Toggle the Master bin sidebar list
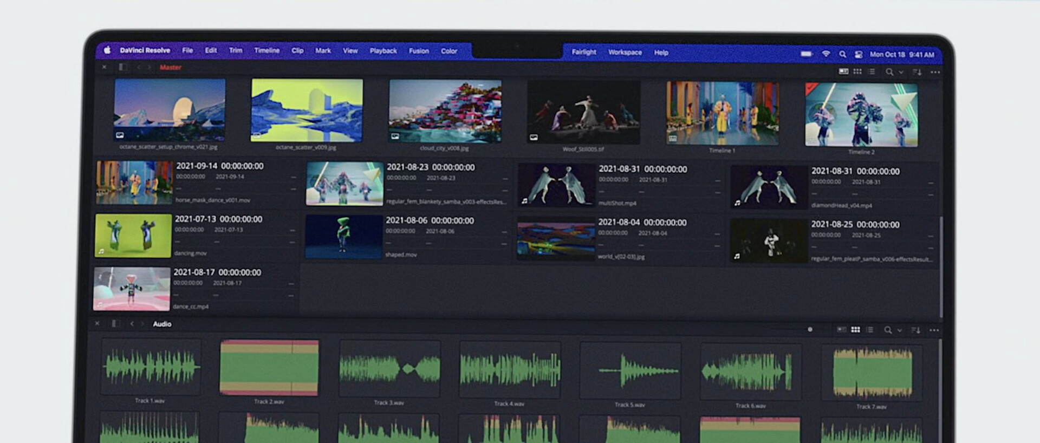Image resolution: width=1040 pixels, height=443 pixels. coord(123,67)
